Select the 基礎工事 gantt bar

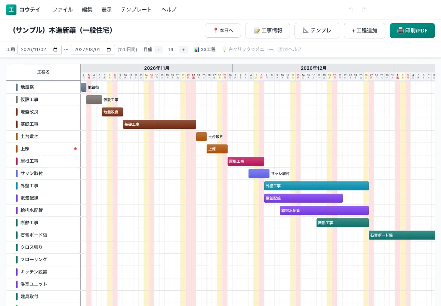(x=160, y=124)
